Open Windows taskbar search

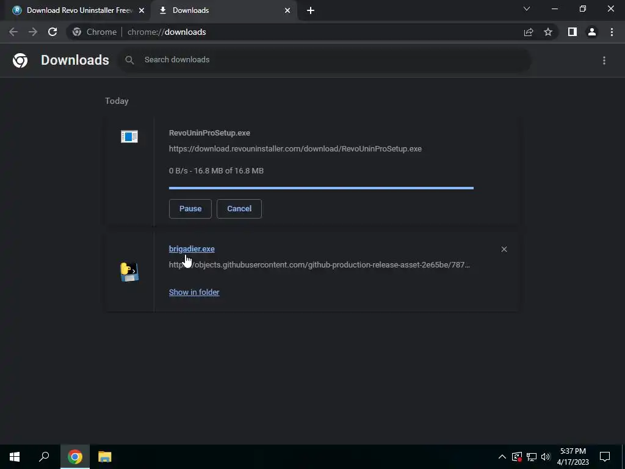tap(44, 457)
